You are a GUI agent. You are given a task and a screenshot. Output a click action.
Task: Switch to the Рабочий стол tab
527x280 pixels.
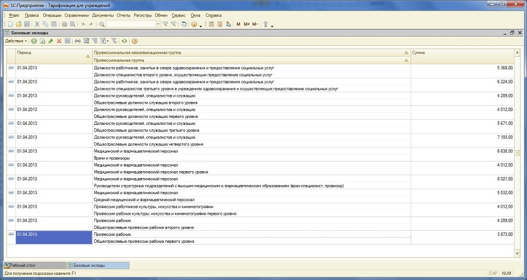[x=32, y=265]
